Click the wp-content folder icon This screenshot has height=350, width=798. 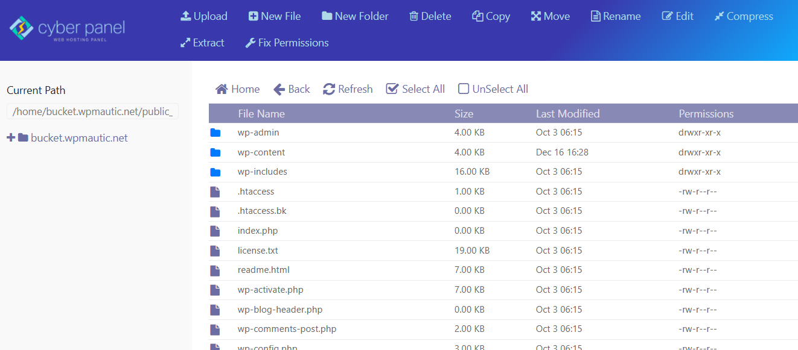pyautogui.click(x=215, y=152)
